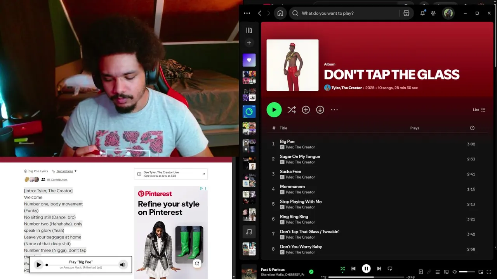
Task: Click the green saved checkmark for current song
Action: click(311, 272)
